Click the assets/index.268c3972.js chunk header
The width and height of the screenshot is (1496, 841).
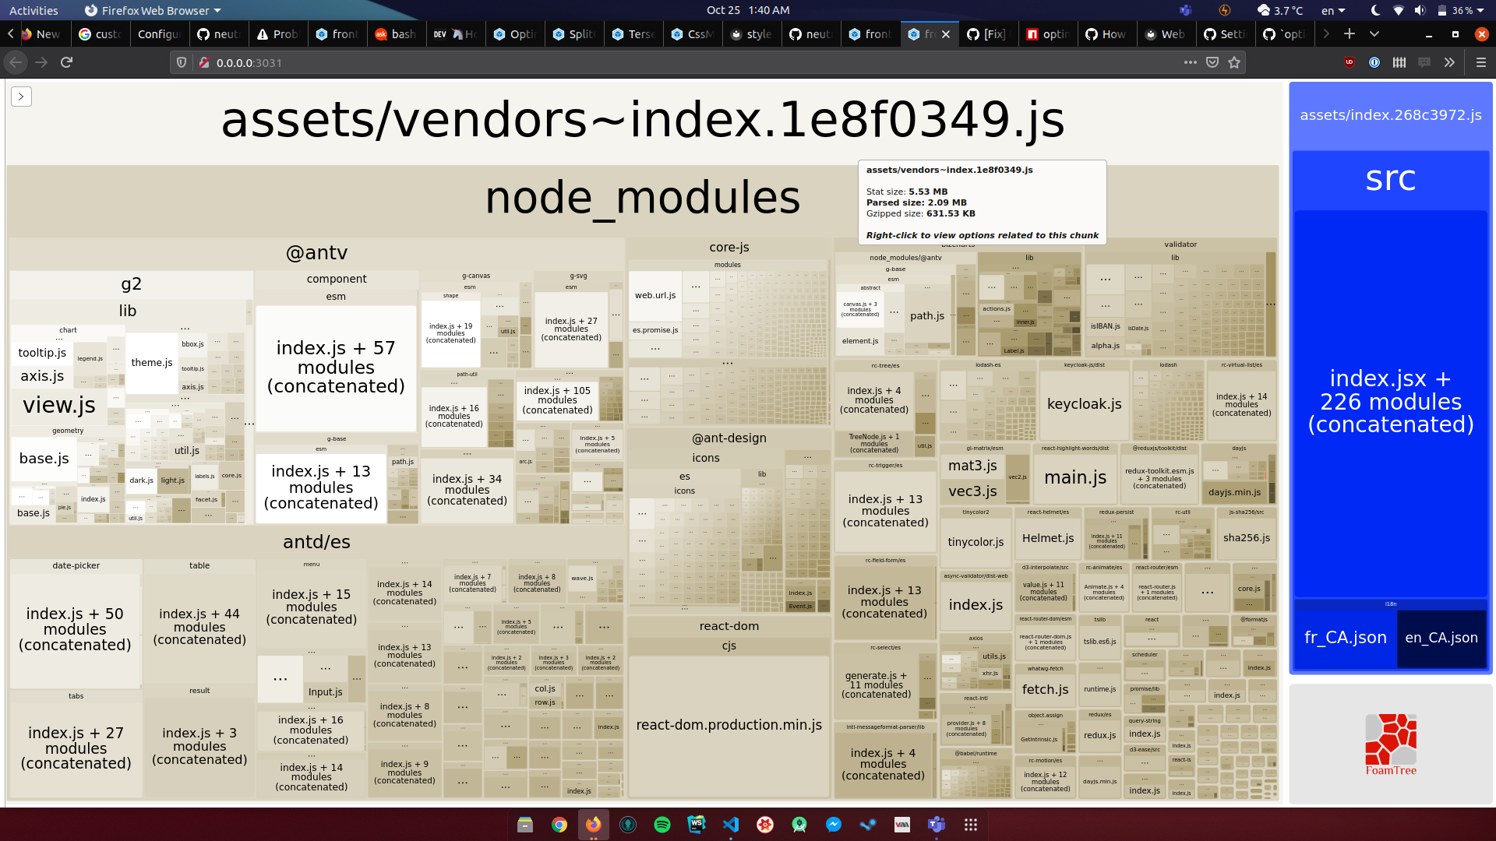(x=1391, y=115)
